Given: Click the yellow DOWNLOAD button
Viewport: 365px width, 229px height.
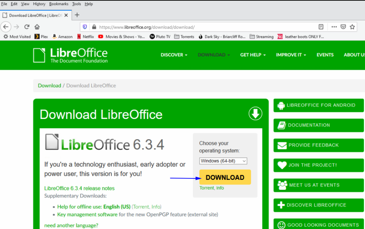Looking at the screenshot, I should [225, 177].
